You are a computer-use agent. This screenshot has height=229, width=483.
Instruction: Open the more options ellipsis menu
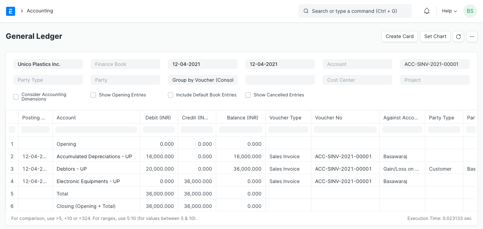472,37
